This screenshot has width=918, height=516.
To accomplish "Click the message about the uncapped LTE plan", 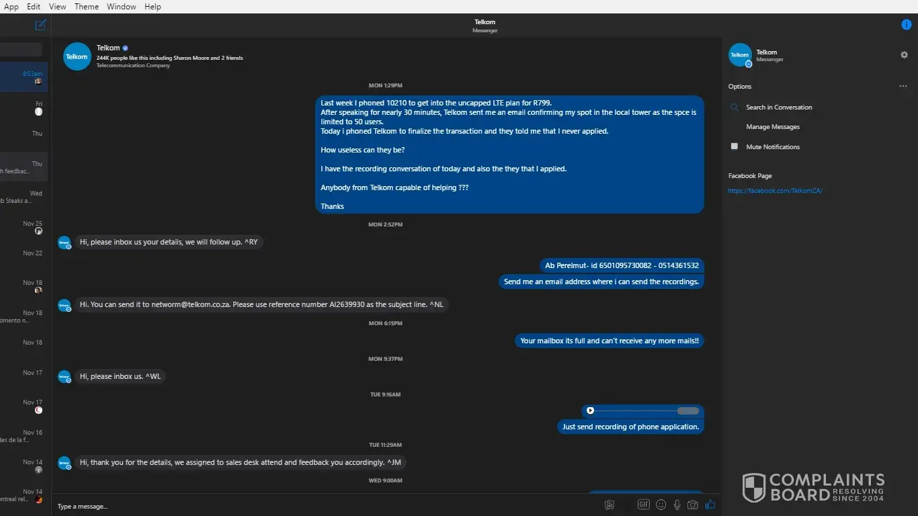I will 509,155.
